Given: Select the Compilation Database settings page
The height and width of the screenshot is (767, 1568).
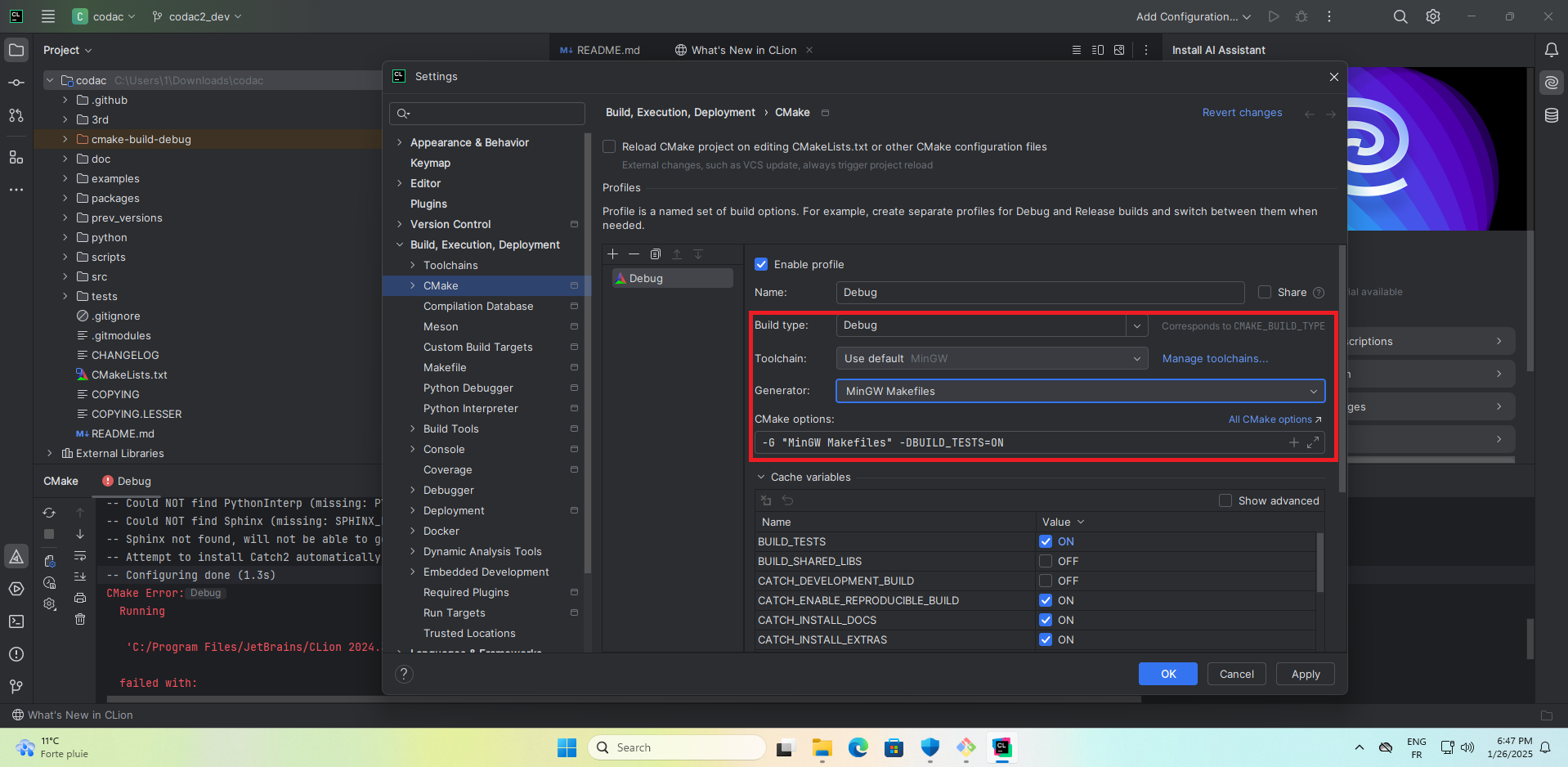Looking at the screenshot, I should 478,306.
